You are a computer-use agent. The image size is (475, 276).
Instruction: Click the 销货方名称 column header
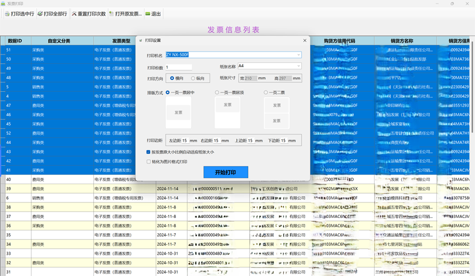pyautogui.click(x=406, y=41)
